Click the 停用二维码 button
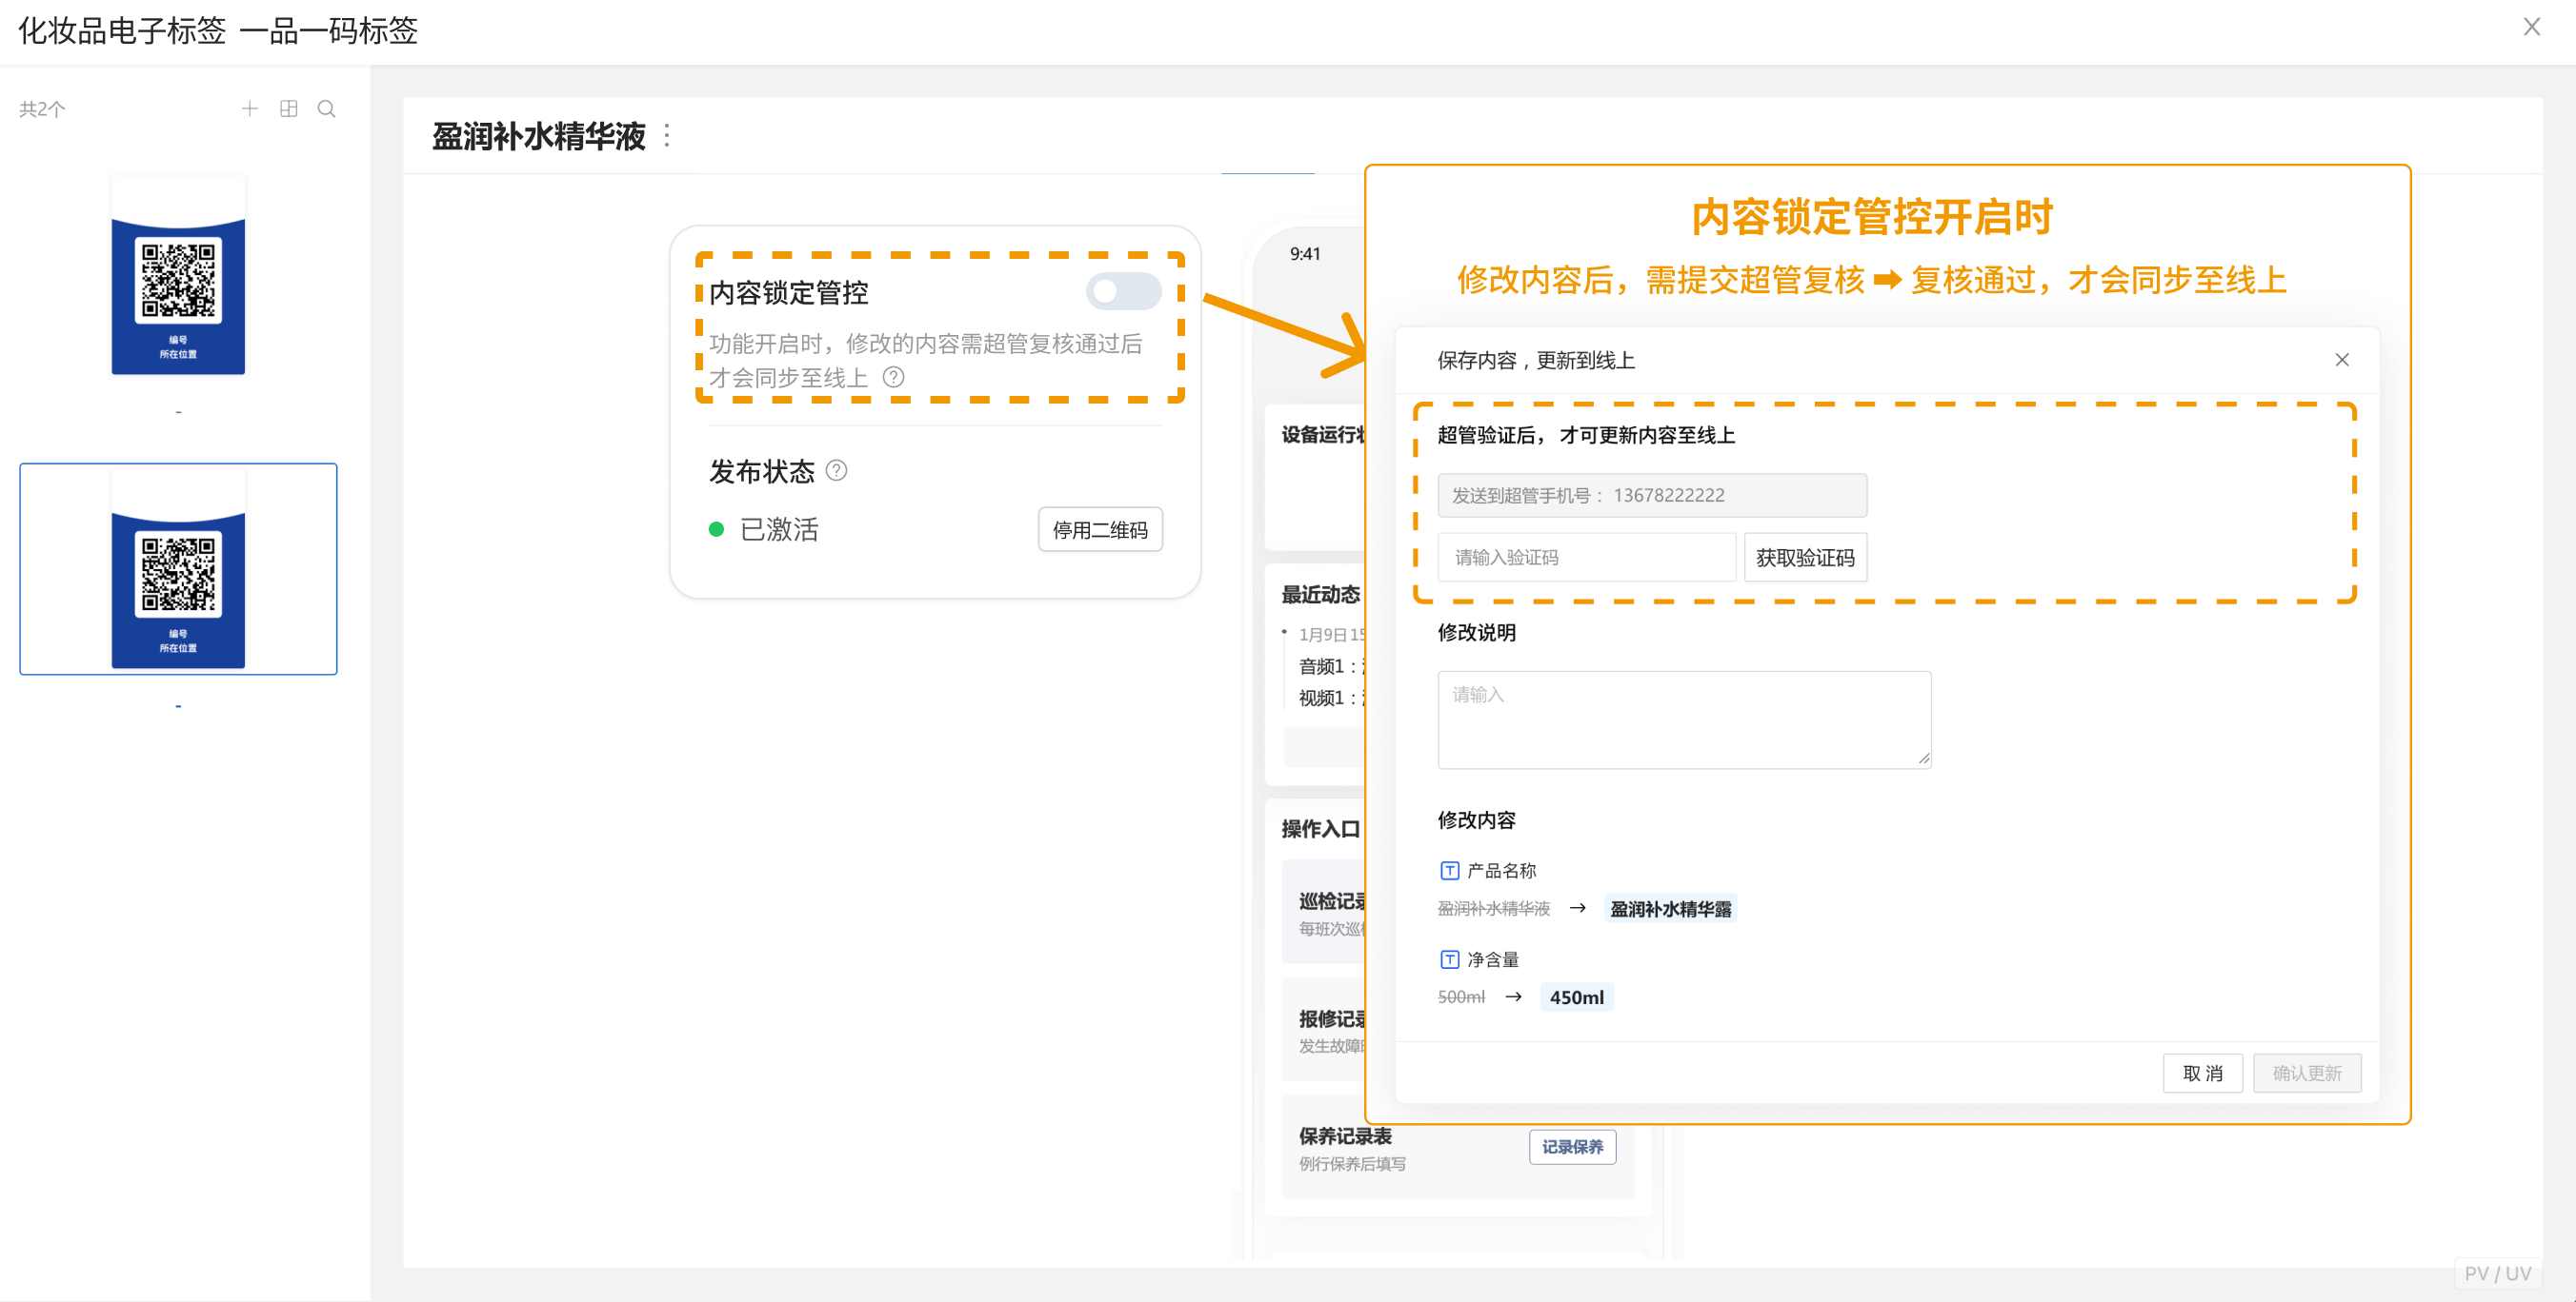 tap(1099, 529)
